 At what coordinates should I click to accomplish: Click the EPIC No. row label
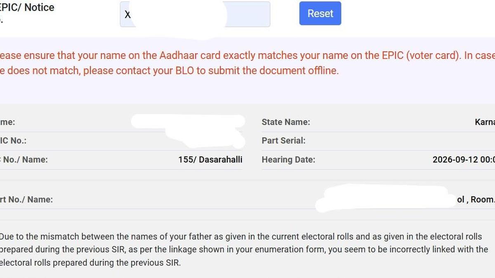(x=13, y=140)
